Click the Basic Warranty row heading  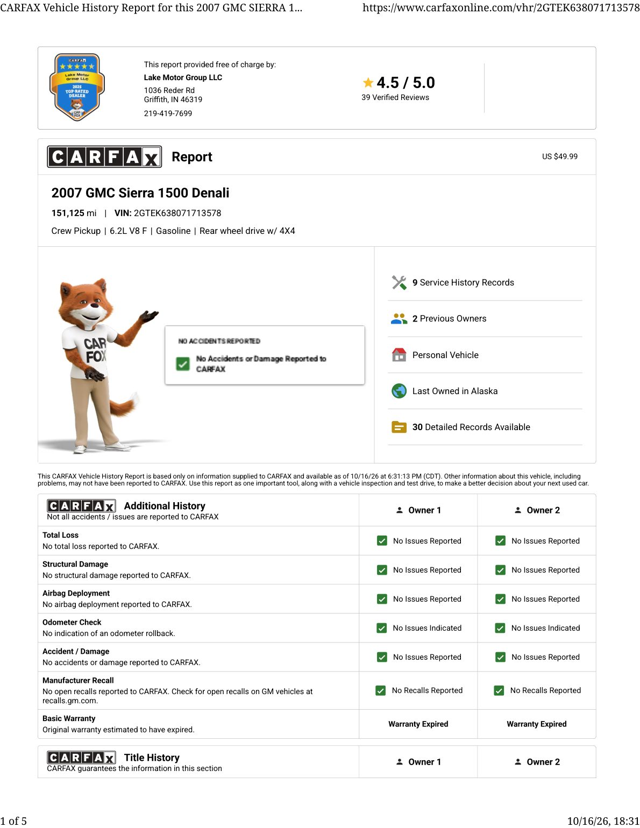point(69,718)
